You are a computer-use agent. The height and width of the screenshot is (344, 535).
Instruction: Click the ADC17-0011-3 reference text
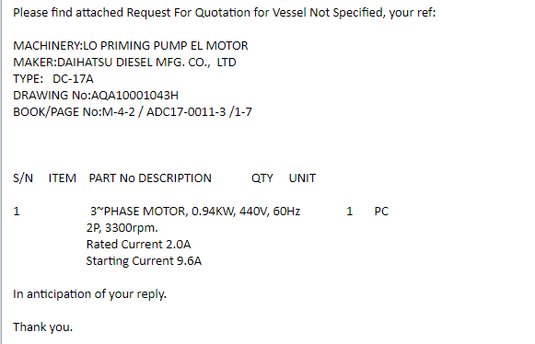186,112
